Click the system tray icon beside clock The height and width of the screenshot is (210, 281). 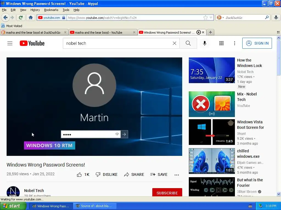(261, 206)
